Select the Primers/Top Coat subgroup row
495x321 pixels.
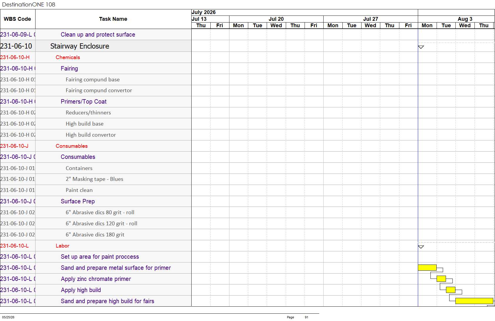pos(96,102)
